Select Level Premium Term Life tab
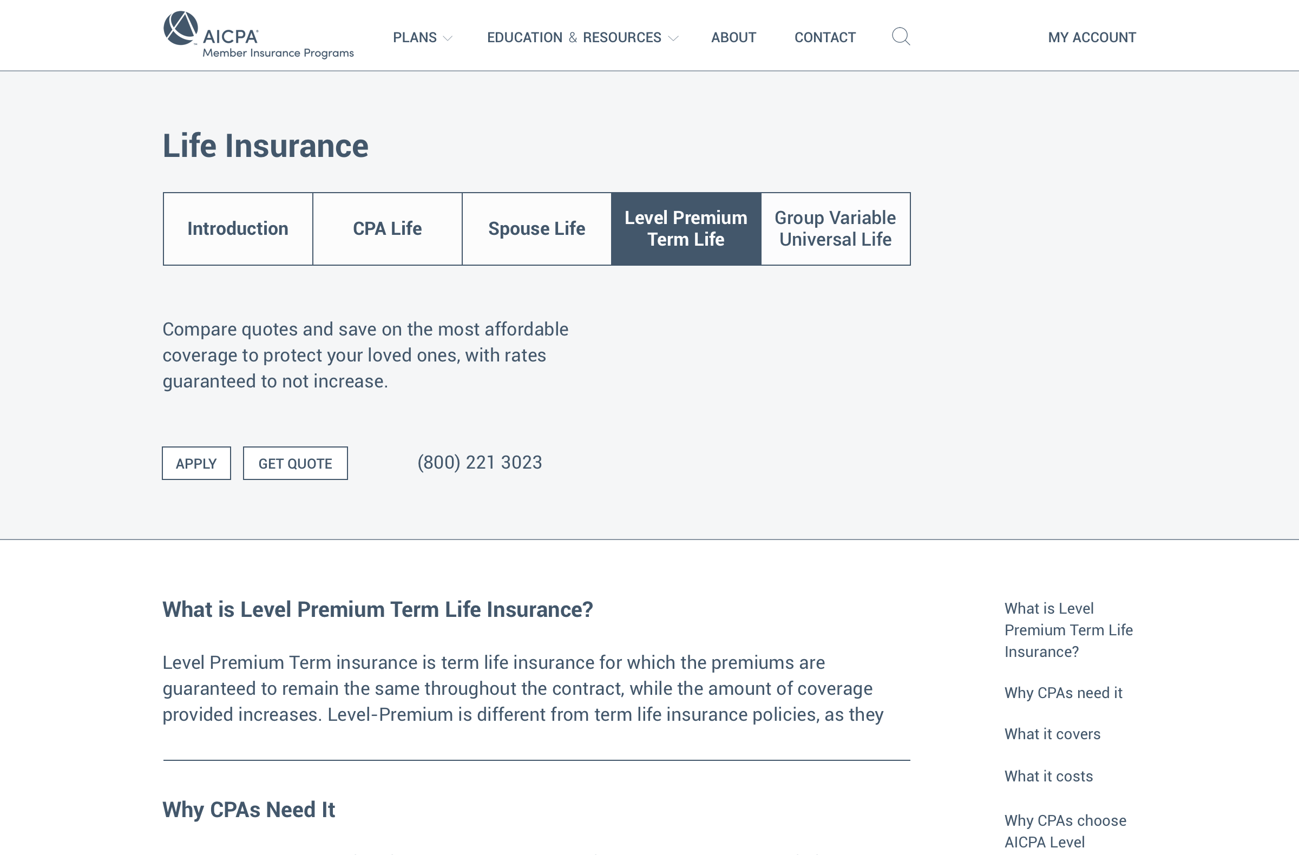 tap(686, 228)
